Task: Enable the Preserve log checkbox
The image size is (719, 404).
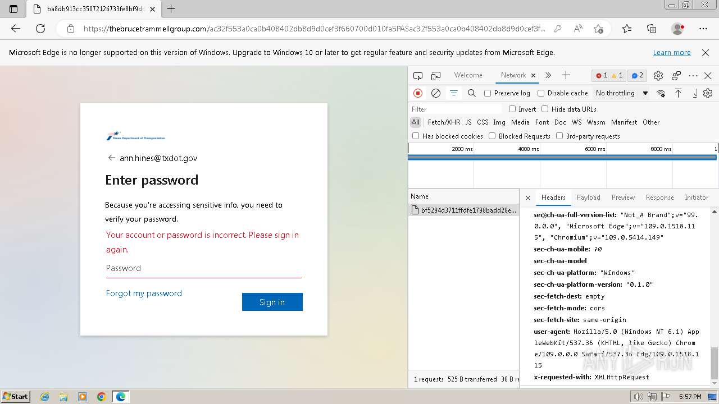Action: point(488,93)
